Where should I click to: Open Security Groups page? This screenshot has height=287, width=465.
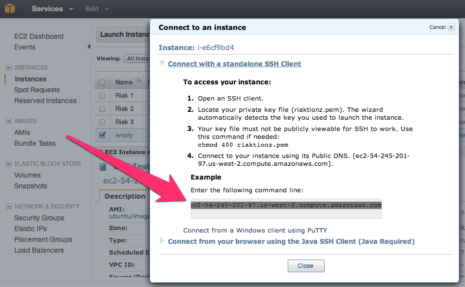39,218
